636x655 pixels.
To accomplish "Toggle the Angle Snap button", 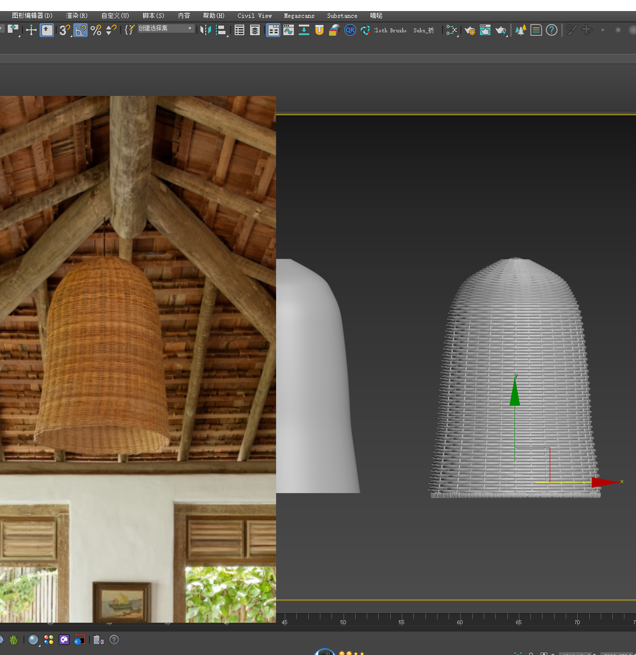I will [80, 30].
